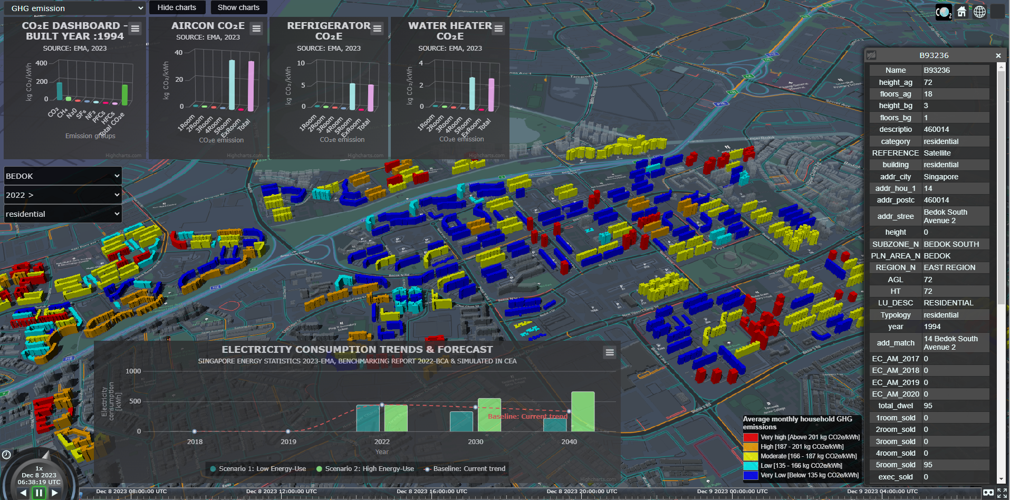Click the 5room_sold value '95'

pos(928,465)
